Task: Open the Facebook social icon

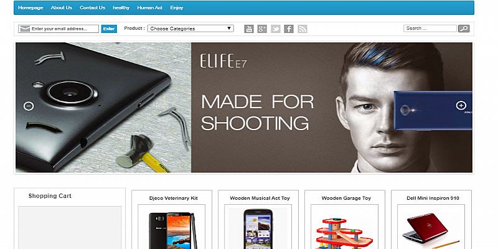Action: pos(289,29)
